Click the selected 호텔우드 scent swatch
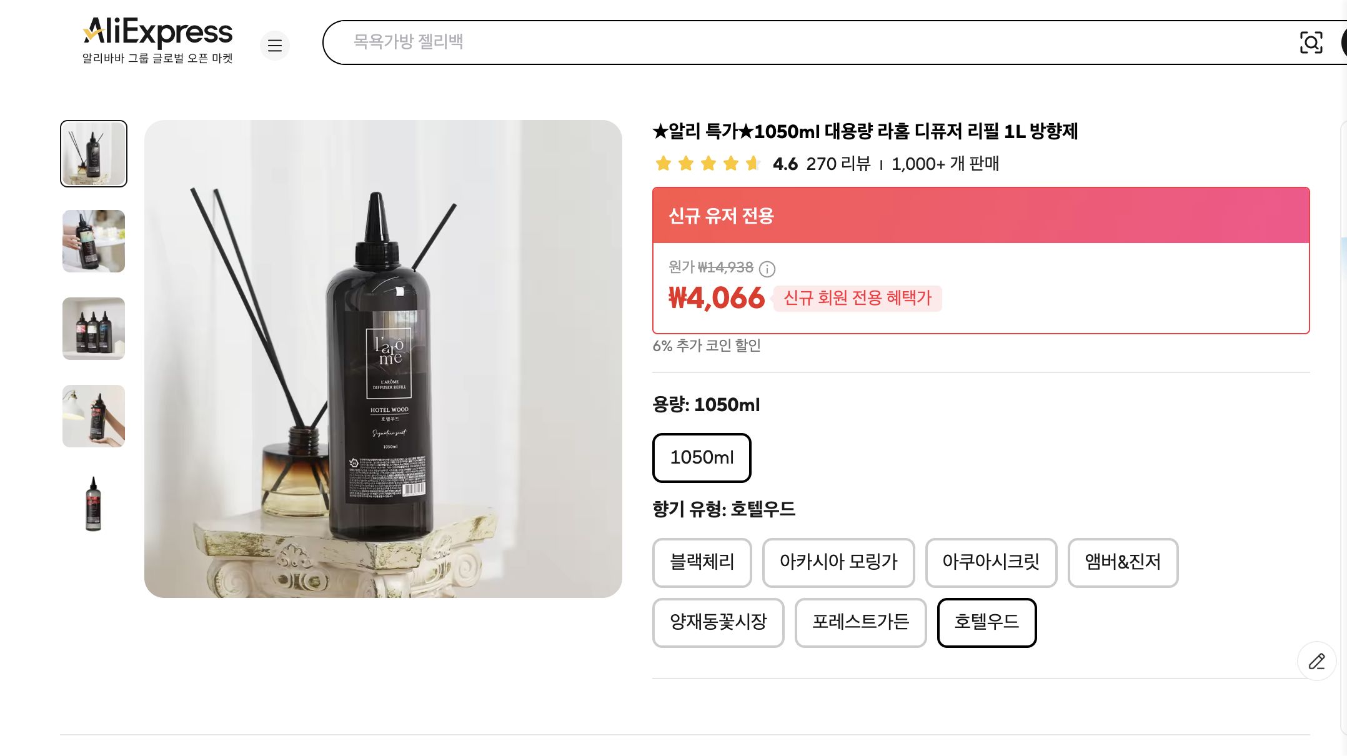The width and height of the screenshot is (1347, 756). (986, 622)
